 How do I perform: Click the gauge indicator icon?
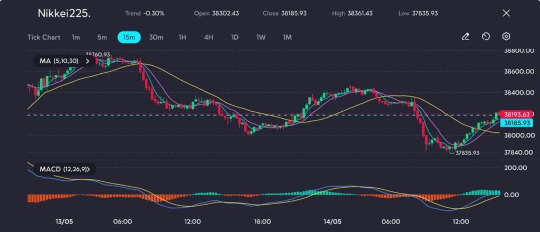point(486,37)
